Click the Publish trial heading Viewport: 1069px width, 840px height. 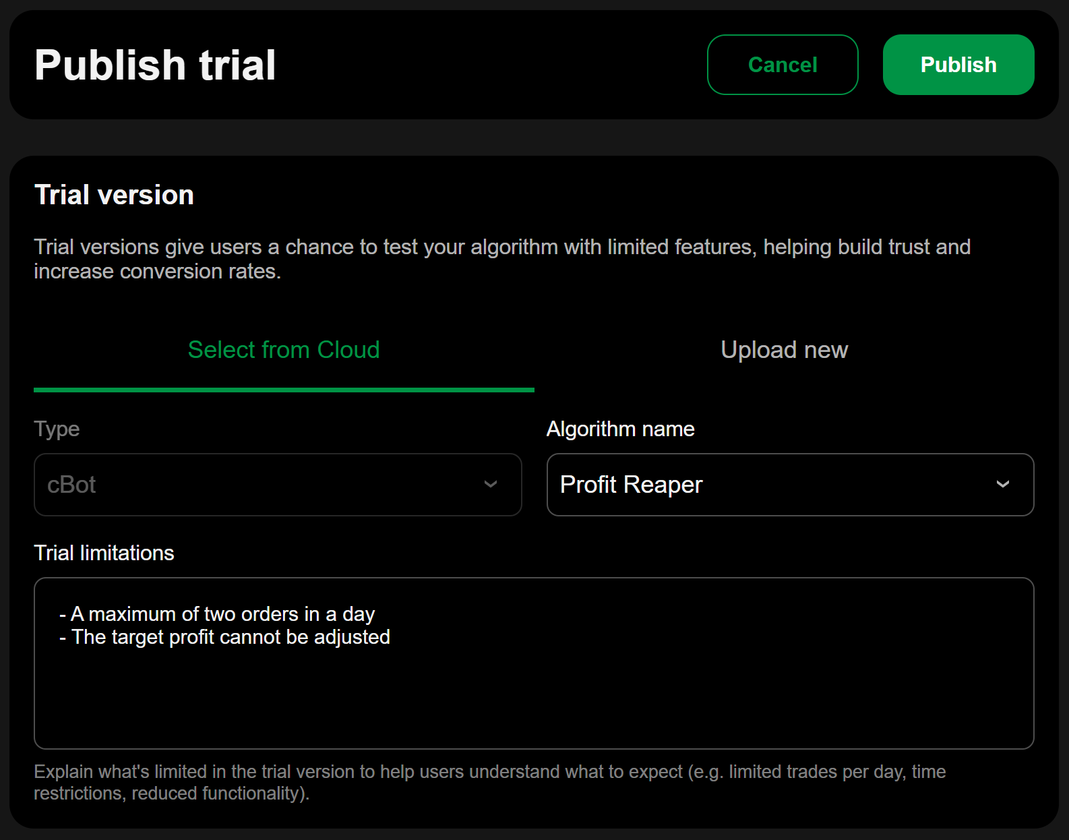(x=155, y=64)
